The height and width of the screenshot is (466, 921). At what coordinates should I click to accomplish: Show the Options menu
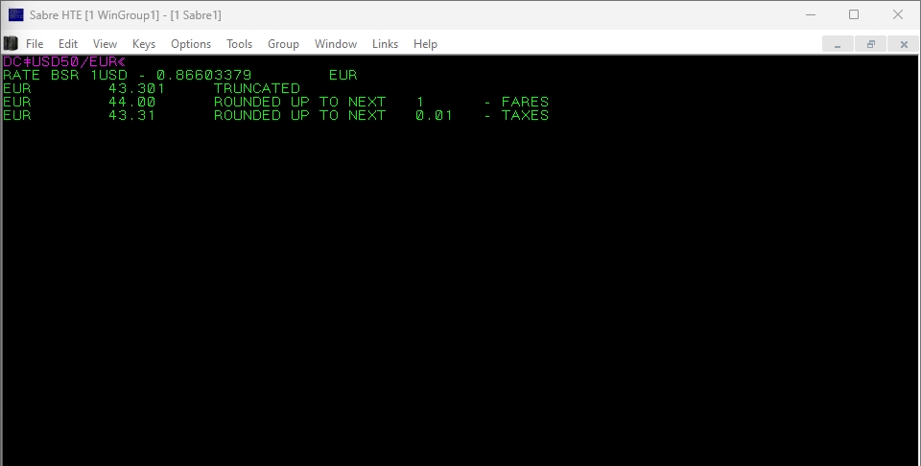(x=191, y=44)
